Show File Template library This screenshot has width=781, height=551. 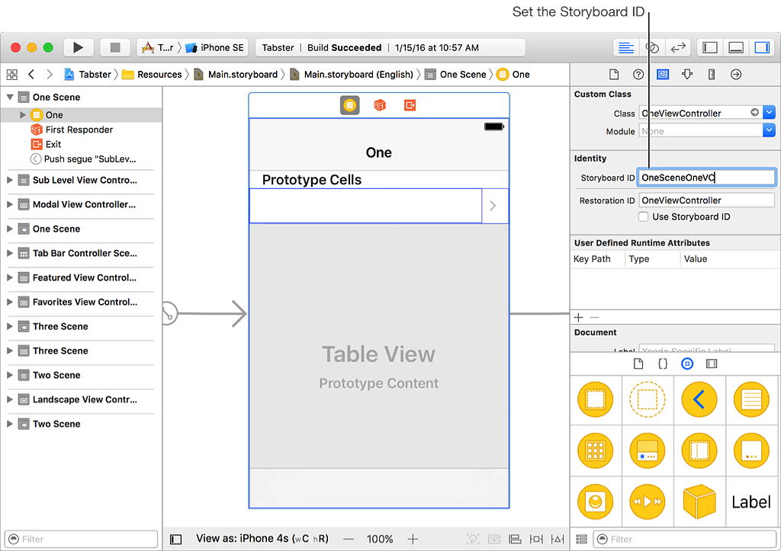(638, 364)
